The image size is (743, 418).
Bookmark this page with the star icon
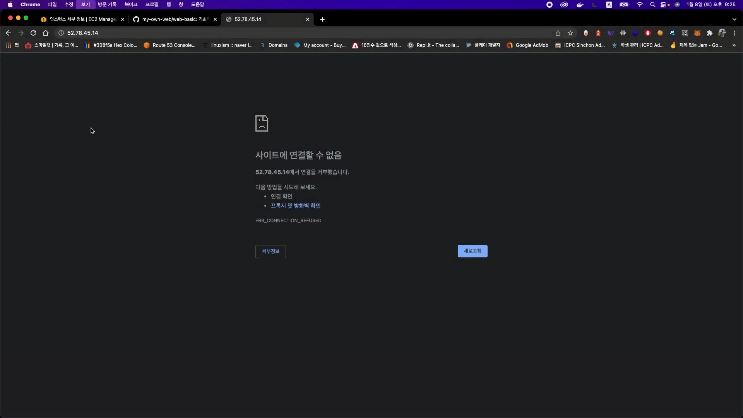[570, 33]
